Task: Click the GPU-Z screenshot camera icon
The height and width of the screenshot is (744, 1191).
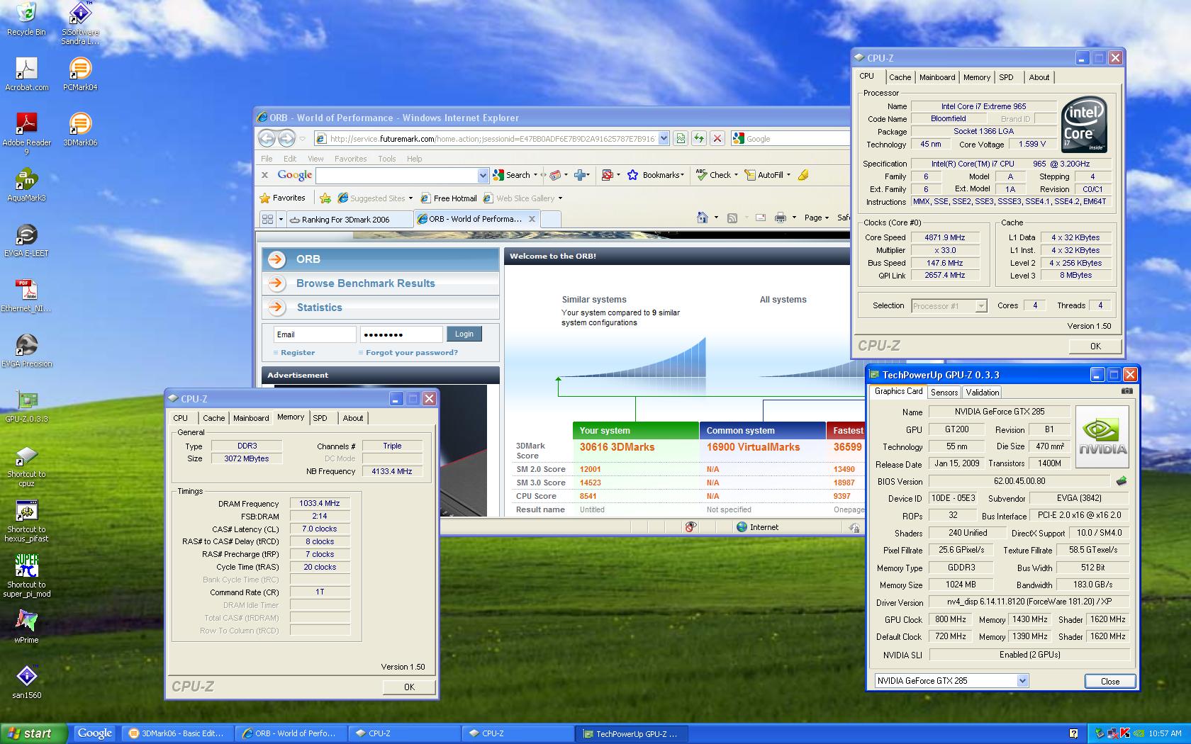Action: [1127, 391]
